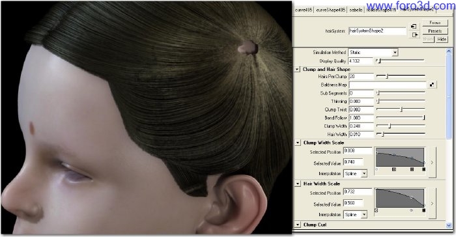Go to output connection icon beside hairSystem field
The height and width of the screenshot is (237, 456).
click(x=415, y=35)
